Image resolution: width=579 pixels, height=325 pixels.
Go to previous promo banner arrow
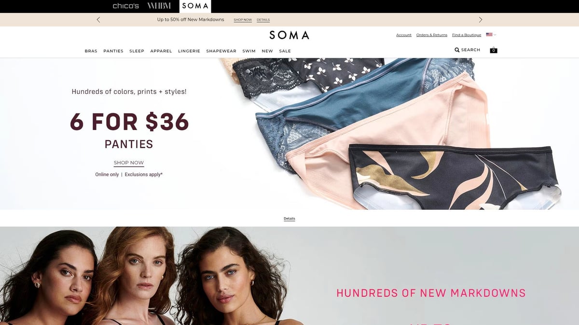98,20
